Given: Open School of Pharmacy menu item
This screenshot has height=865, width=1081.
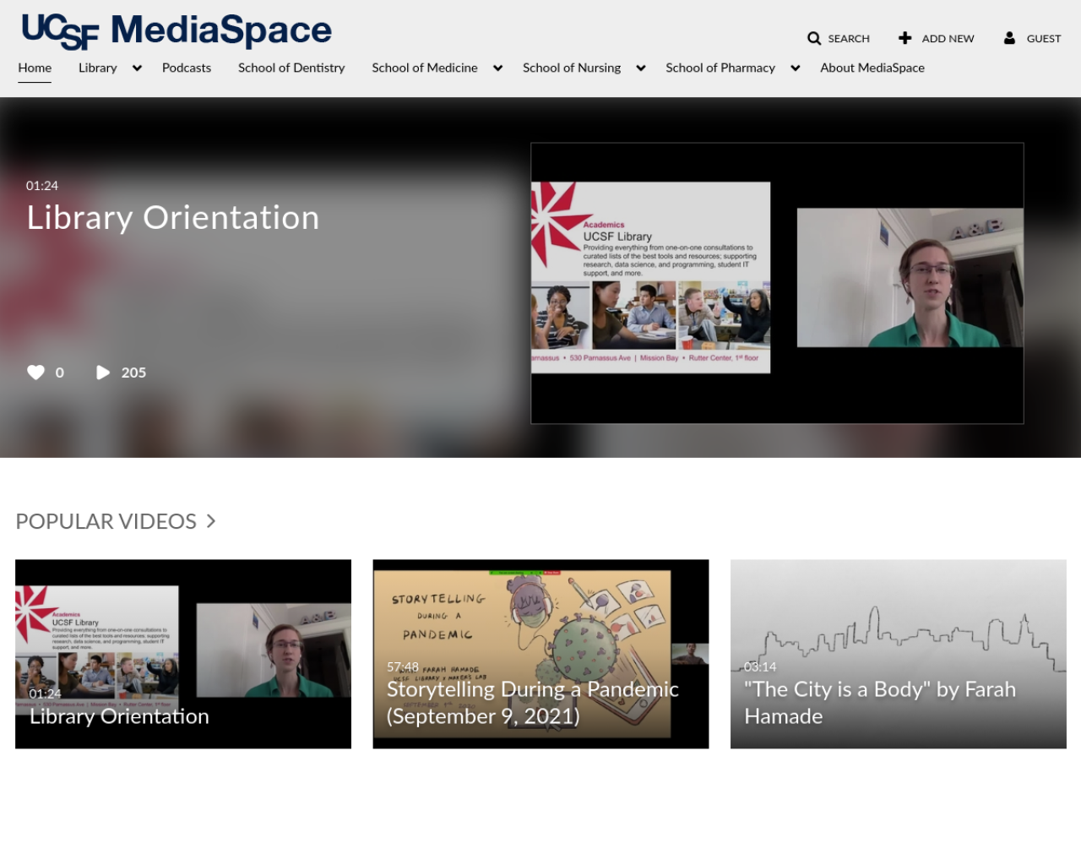Looking at the screenshot, I should [x=720, y=68].
